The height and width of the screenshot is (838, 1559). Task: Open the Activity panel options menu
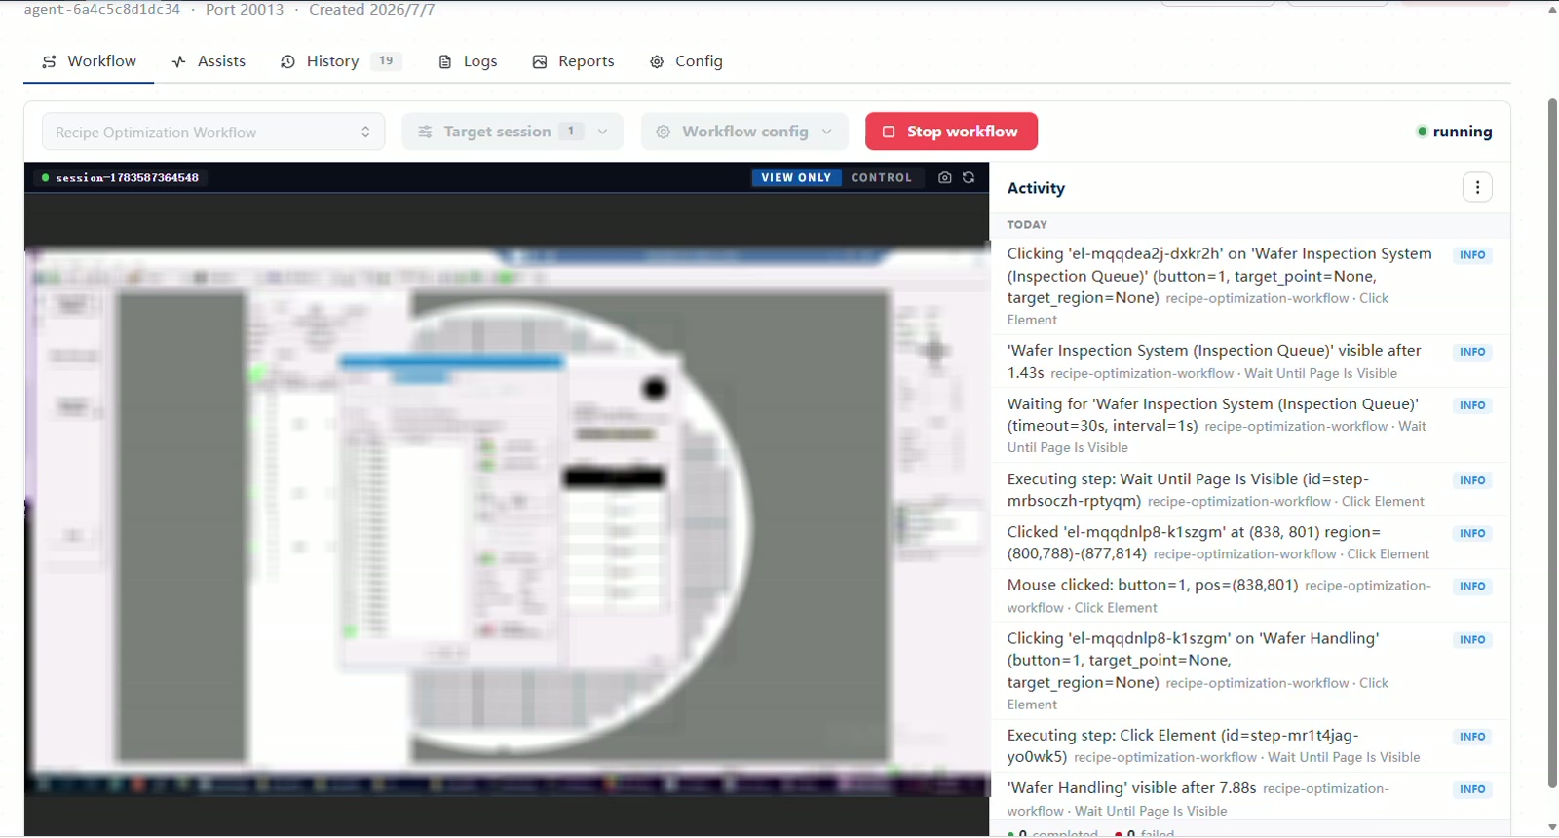click(1477, 187)
